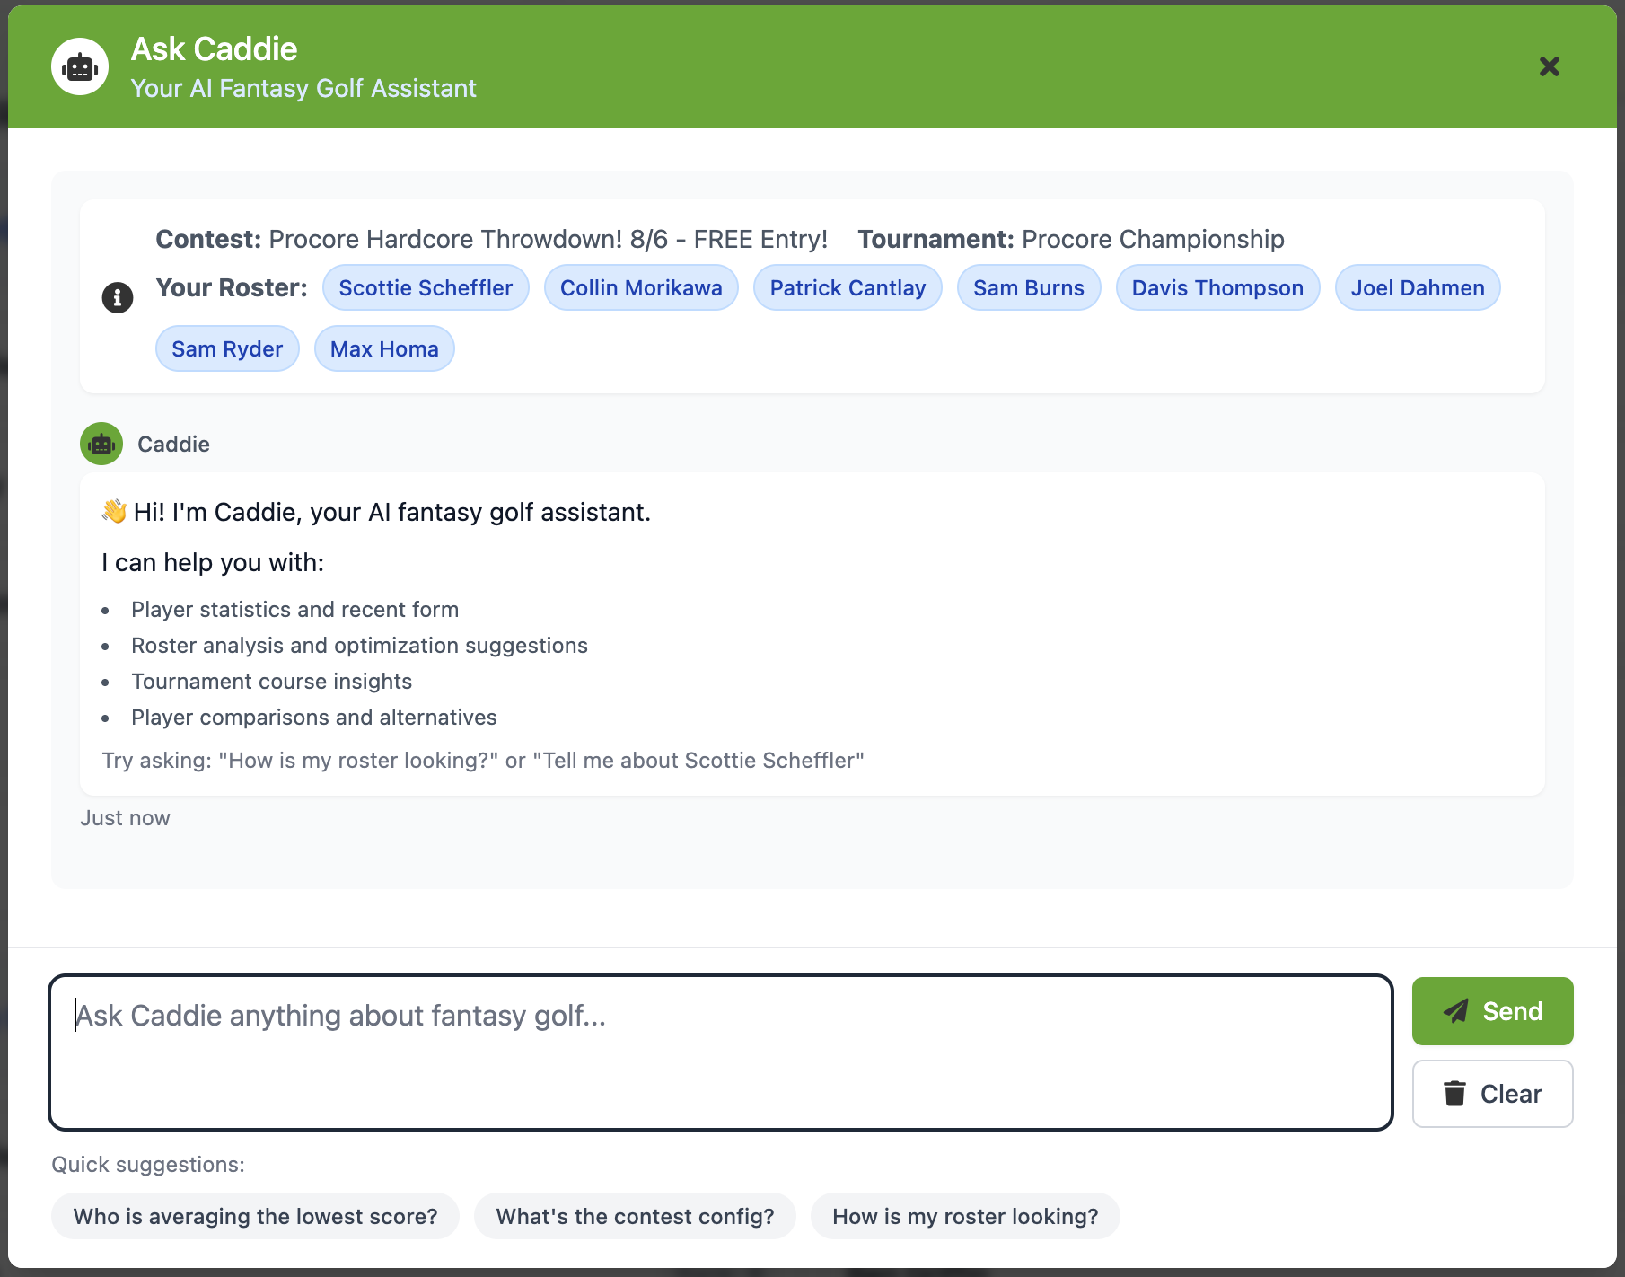Select the Sam Burns roster chip
This screenshot has height=1277, width=1625.
click(1029, 287)
